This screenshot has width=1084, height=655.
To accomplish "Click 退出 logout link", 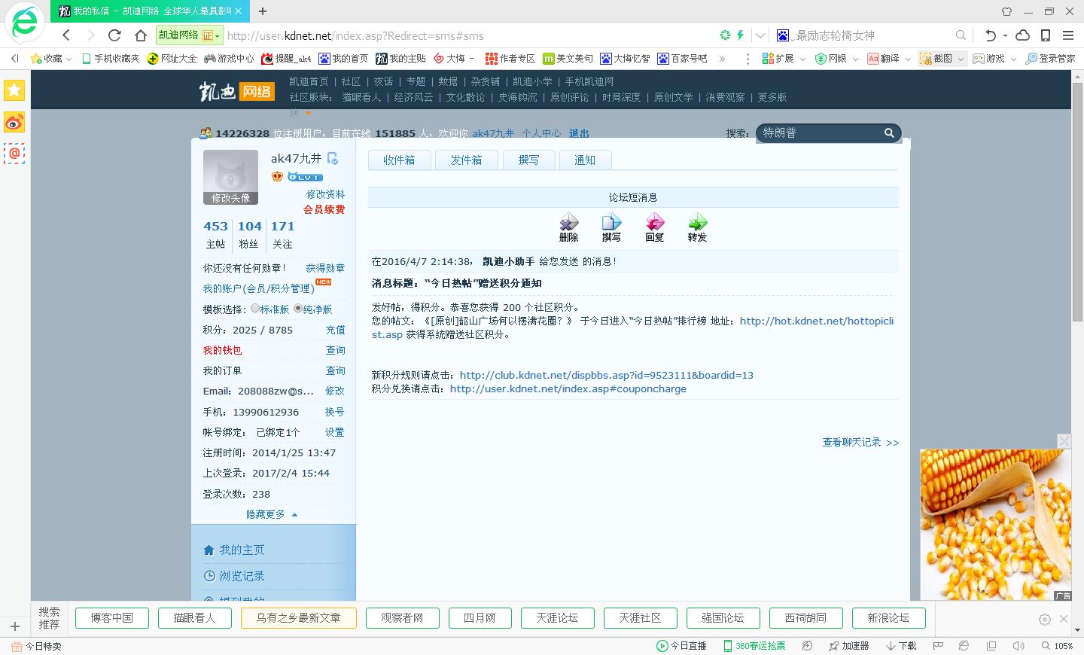I will 579,133.
